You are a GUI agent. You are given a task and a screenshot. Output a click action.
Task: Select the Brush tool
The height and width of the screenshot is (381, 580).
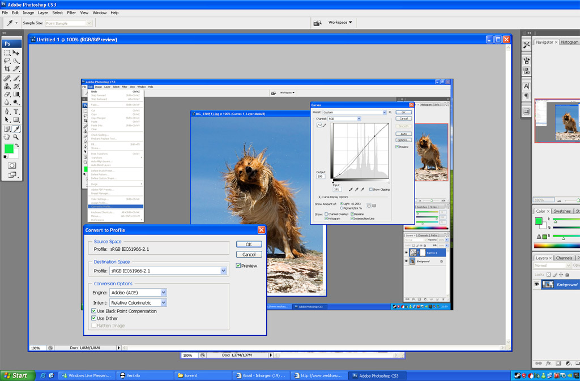(x=16, y=78)
